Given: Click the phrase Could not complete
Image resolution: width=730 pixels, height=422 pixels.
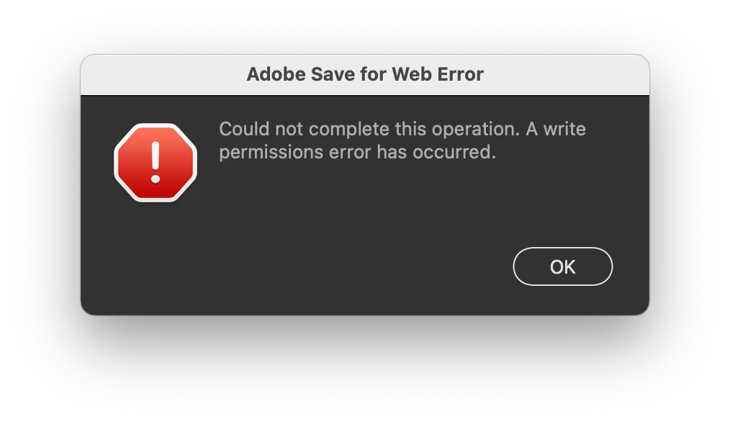Looking at the screenshot, I should coord(304,129).
